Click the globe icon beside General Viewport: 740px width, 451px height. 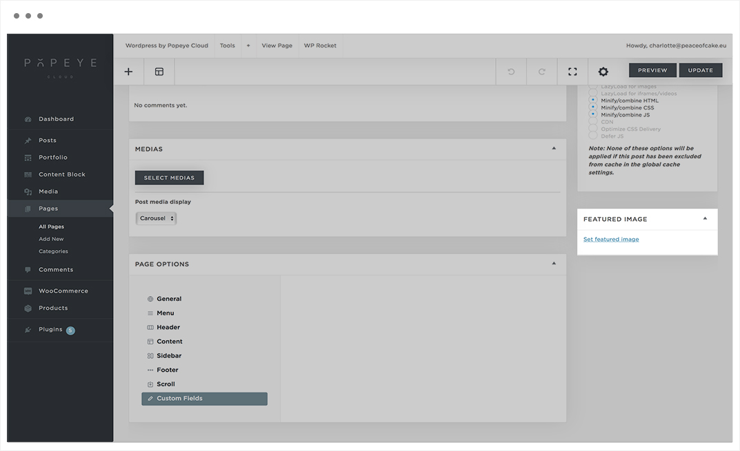[150, 299]
